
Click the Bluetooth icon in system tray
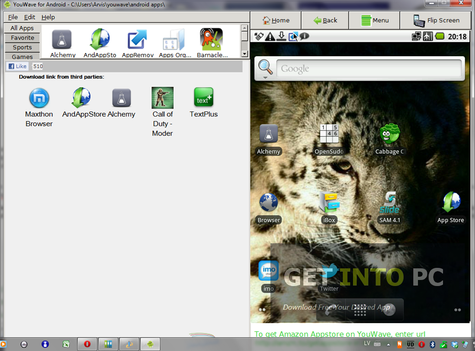click(x=433, y=344)
